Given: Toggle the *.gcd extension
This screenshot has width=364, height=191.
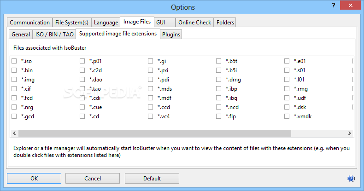Looking at the screenshot, I should tap(14, 116).
